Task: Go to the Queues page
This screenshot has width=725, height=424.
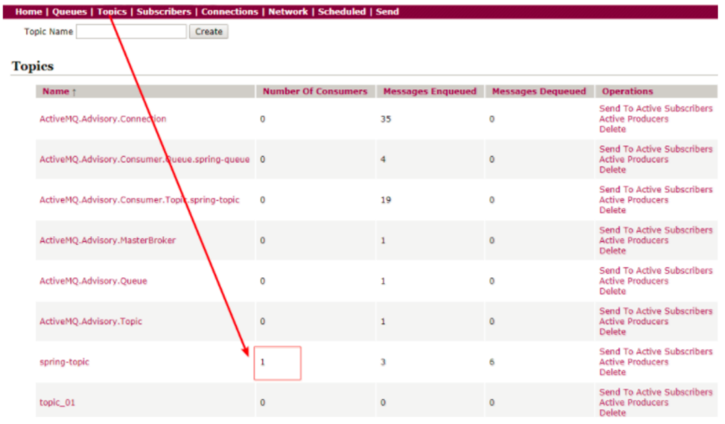Action: tap(69, 11)
